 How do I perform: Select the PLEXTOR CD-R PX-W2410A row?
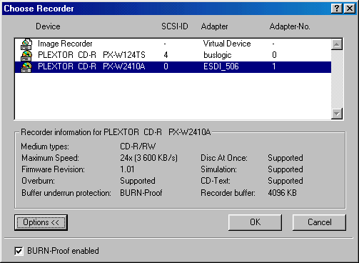[x=173, y=67]
